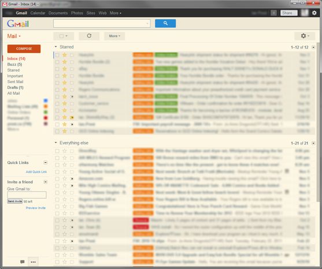Click the profile avatar in the top bar
Viewport: 322px width, 269px height.
pos(305,13)
